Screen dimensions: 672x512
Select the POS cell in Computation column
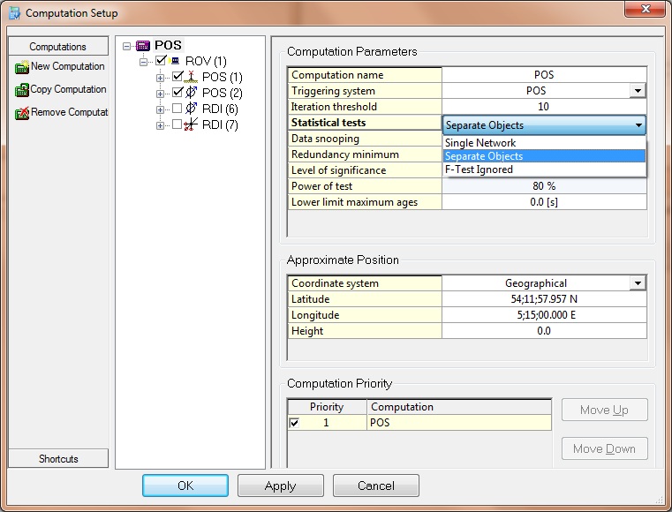pyautogui.click(x=459, y=423)
